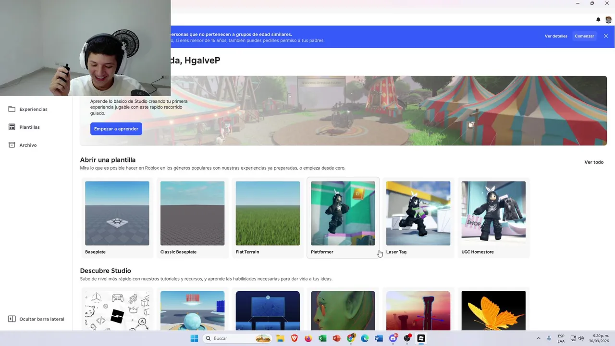615x346 pixels.
Task: Click the Roblox Studio taskbar icon
Action: (421, 338)
